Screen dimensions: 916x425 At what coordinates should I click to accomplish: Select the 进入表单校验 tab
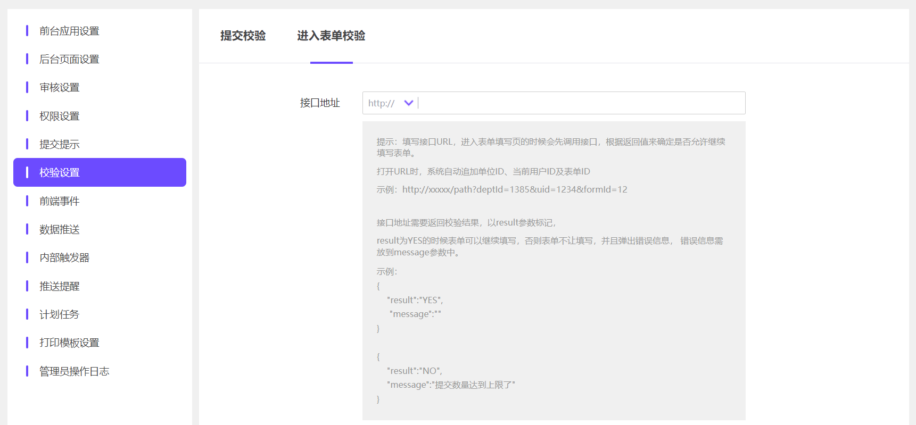click(331, 36)
